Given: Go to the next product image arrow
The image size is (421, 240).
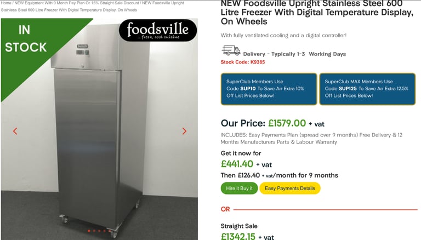Looking at the screenshot, I should click(184, 131).
